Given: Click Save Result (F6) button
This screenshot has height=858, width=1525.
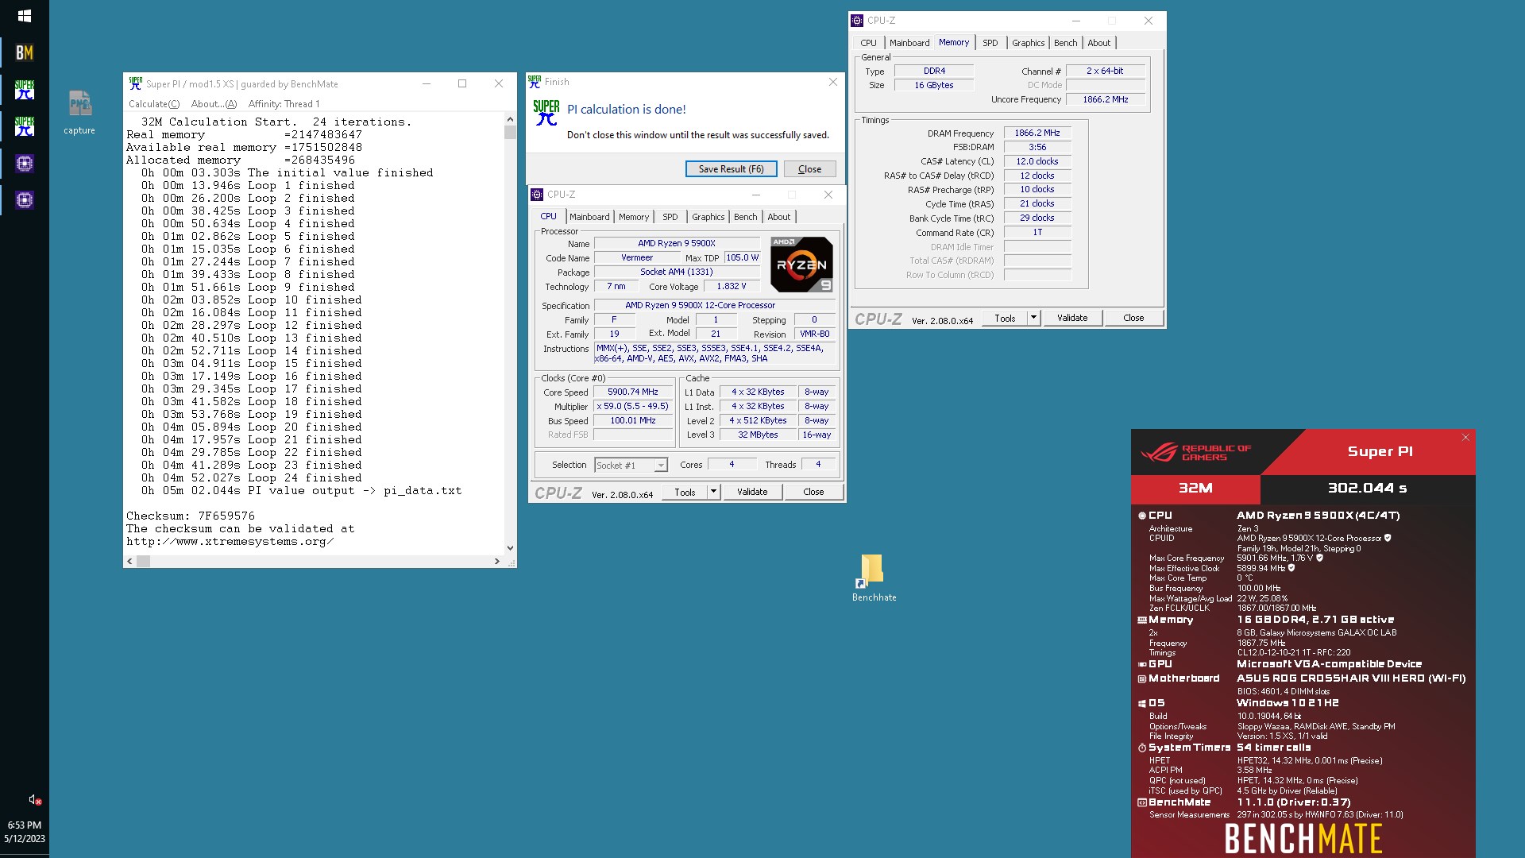Looking at the screenshot, I should pyautogui.click(x=731, y=169).
